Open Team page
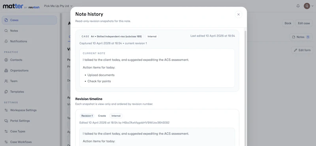 click(x=29, y=81)
